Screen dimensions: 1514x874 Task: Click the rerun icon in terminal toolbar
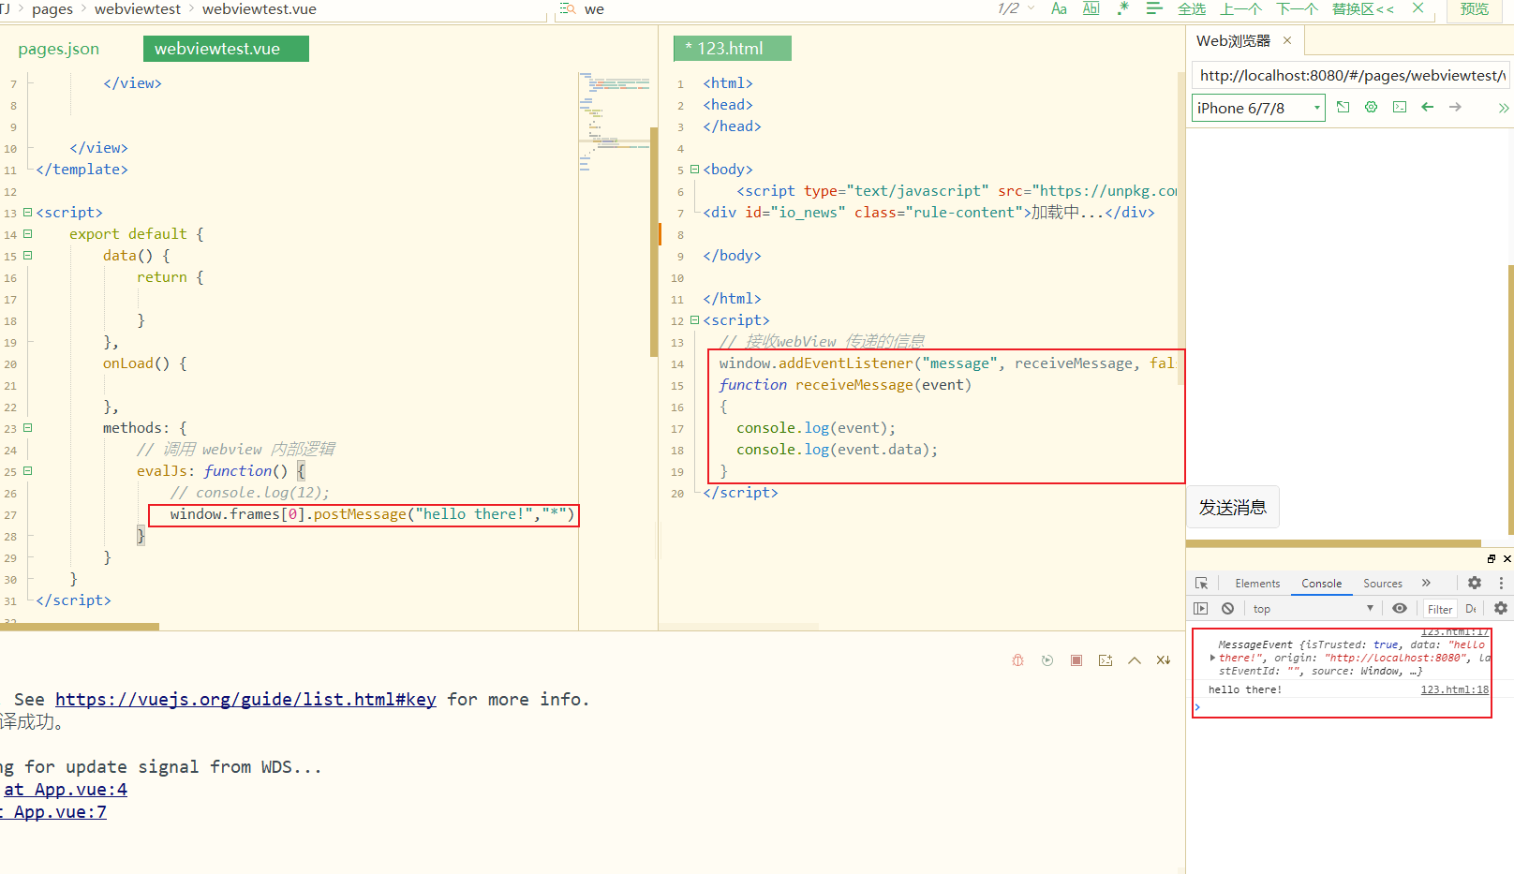[x=1047, y=660]
